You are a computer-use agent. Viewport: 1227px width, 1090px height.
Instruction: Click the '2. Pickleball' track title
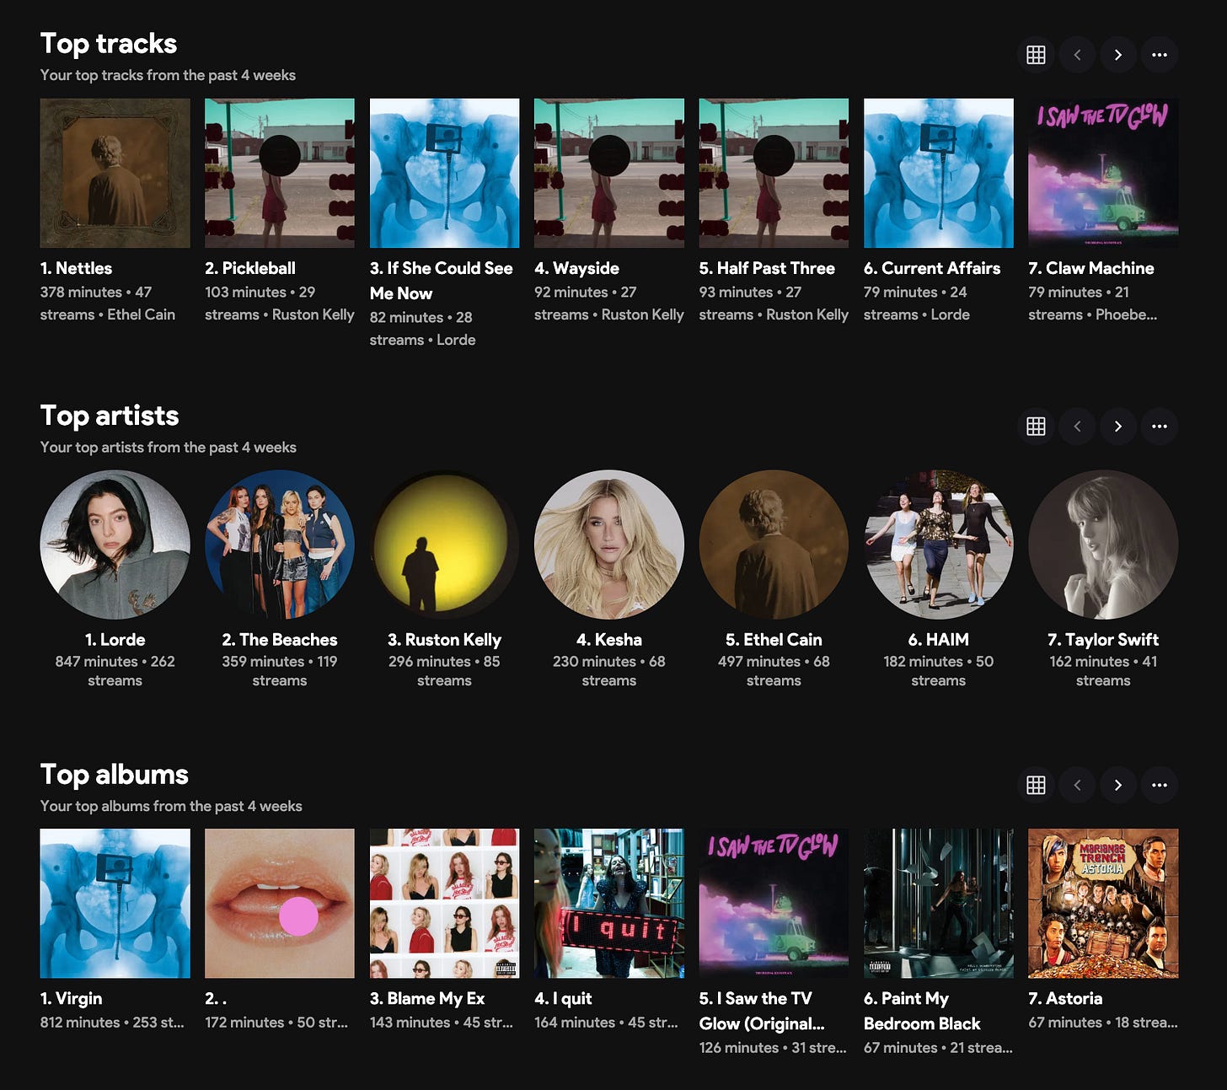coord(250,268)
